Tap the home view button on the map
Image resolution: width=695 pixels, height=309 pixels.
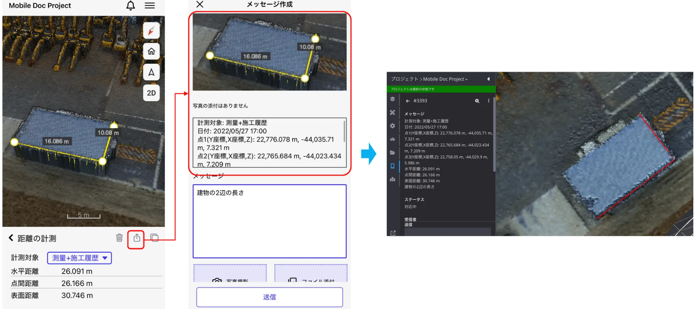(x=151, y=51)
